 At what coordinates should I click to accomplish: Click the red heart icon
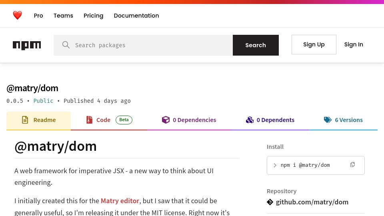(x=17, y=16)
